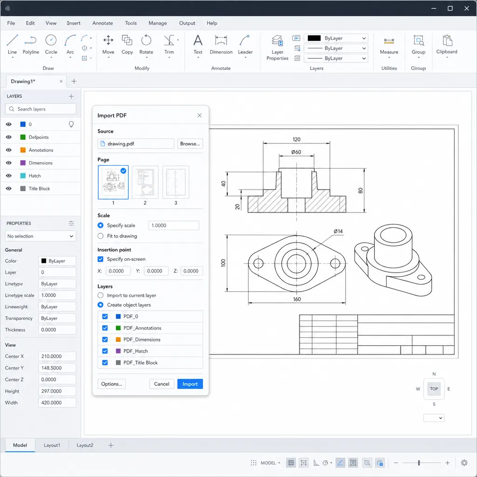Switch to the Layout1 tab
The width and height of the screenshot is (477, 477).
tap(52, 445)
